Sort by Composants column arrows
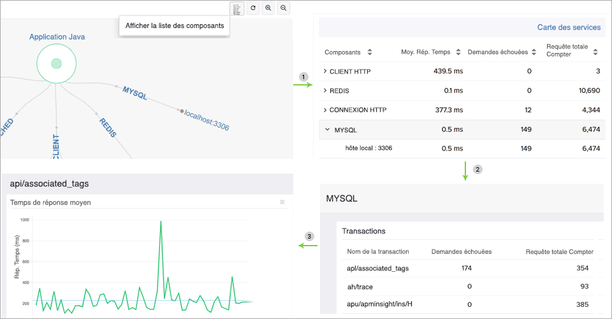Image resolution: width=612 pixels, height=319 pixels. click(x=370, y=52)
